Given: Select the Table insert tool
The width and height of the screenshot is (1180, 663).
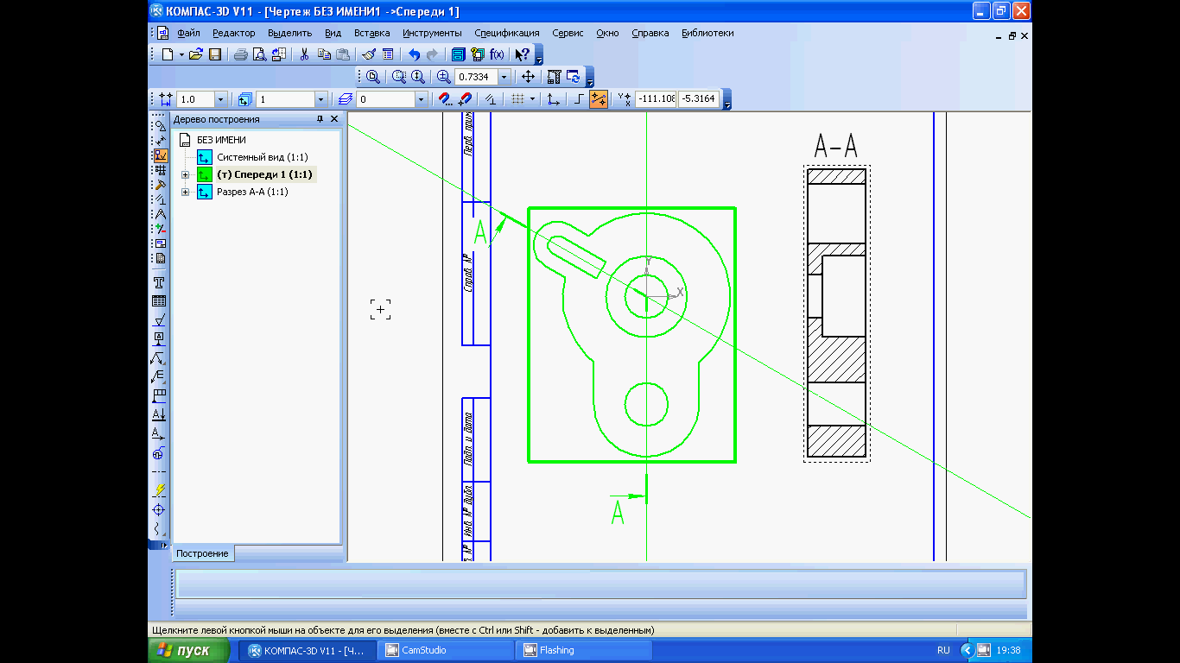Looking at the screenshot, I should coord(159,301).
